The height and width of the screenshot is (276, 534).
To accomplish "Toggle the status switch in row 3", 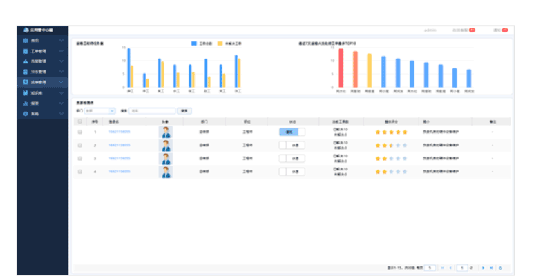I will click(x=292, y=159).
